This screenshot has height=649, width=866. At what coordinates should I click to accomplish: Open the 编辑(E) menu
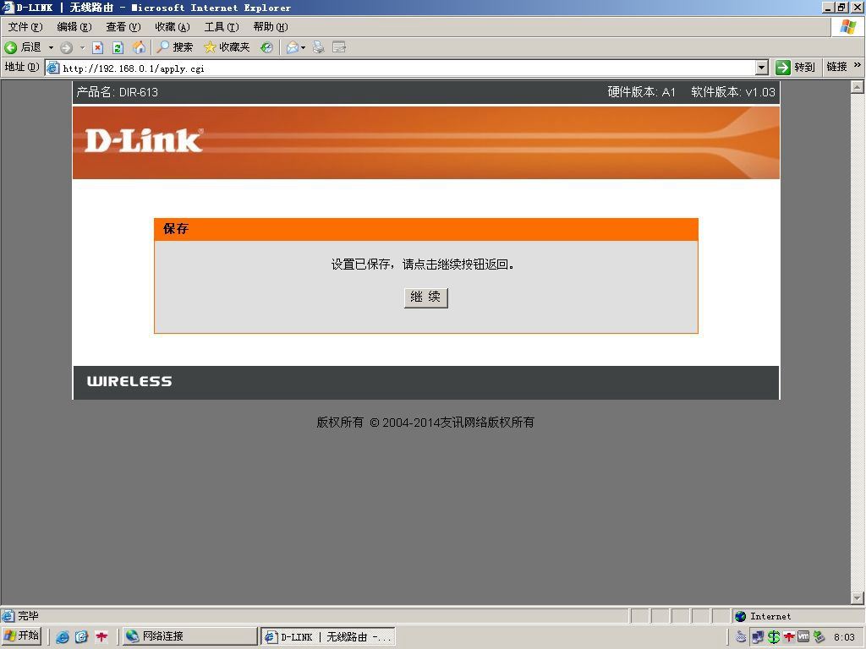pyautogui.click(x=74, y=26)
